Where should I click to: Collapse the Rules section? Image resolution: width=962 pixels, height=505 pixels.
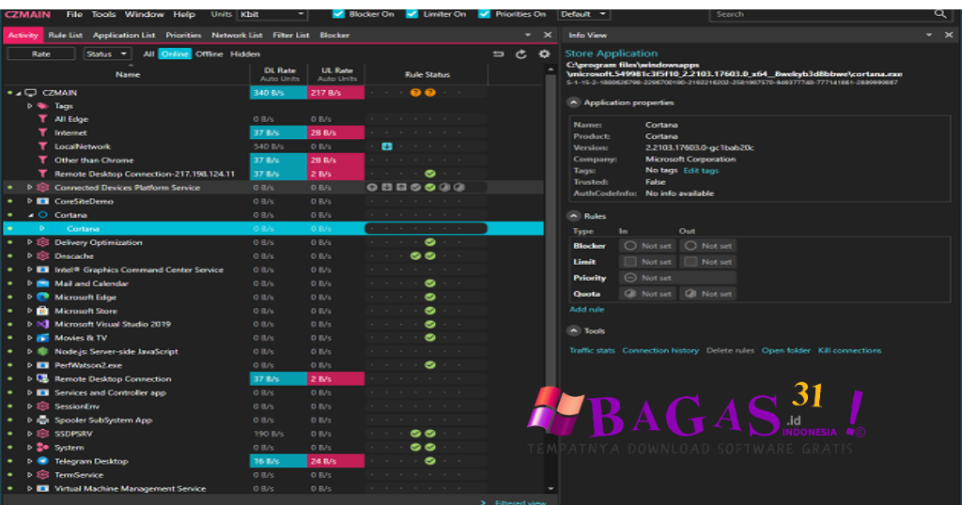pos(574,216)
